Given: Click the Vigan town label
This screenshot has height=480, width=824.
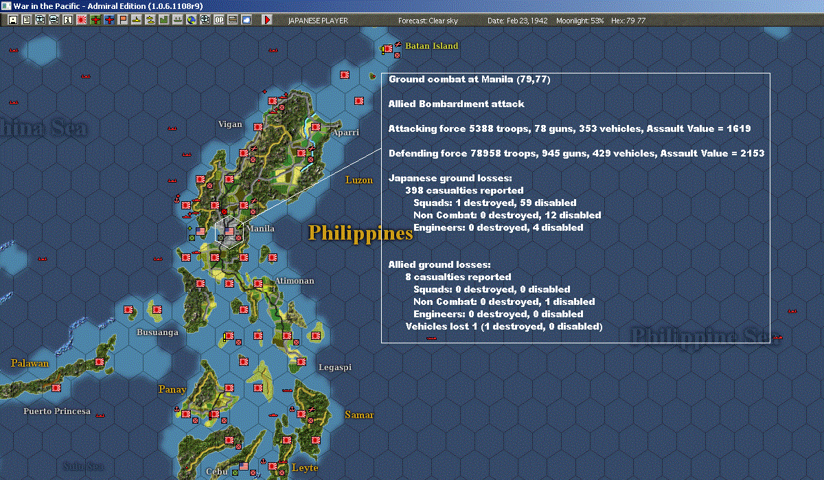Looking at the screenshot, I should 230,124.
